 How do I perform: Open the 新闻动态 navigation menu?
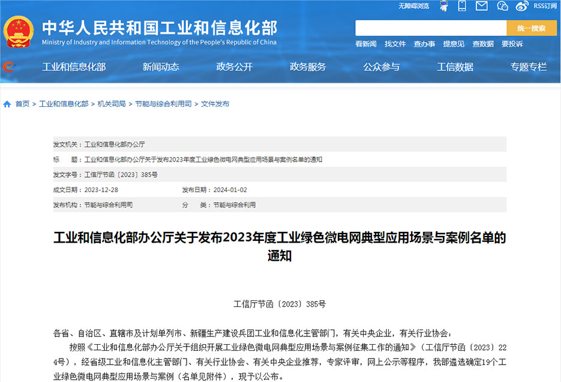(x=161, y=67)
